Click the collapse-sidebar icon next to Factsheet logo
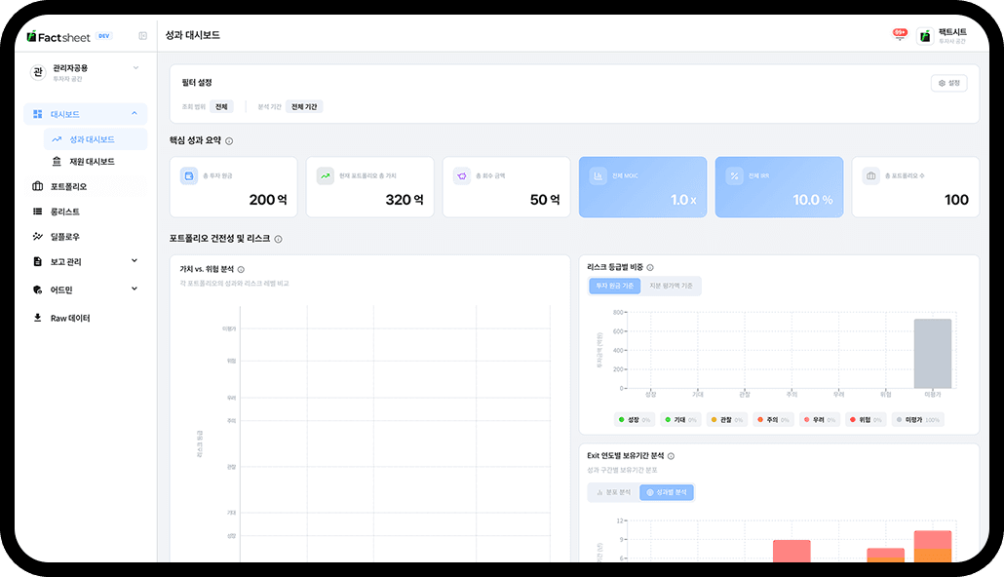This screenshot has height=577, width=1004. tap(141, 35)
